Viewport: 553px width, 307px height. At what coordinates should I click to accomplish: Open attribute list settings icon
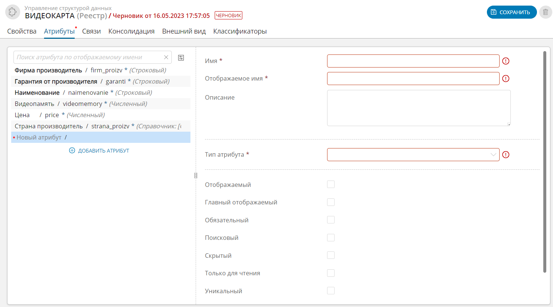click(x=181, y=57)
